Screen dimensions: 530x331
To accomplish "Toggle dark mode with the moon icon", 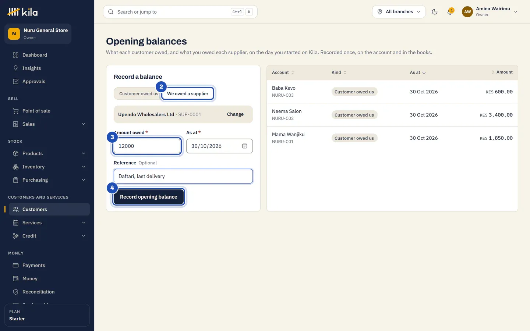I will pos(435,12).
